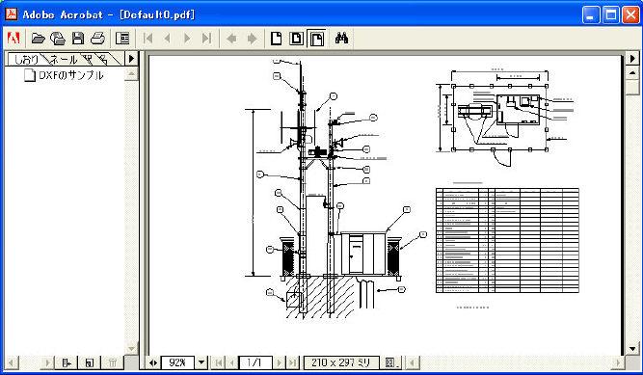Viewport: 643px width, 375px height.
Task: Toggle the navigation pane icon
Action: (x=122, y=39)
